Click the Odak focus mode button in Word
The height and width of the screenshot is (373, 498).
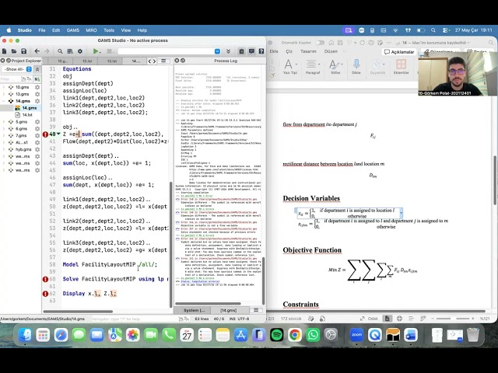click(369, 319)
